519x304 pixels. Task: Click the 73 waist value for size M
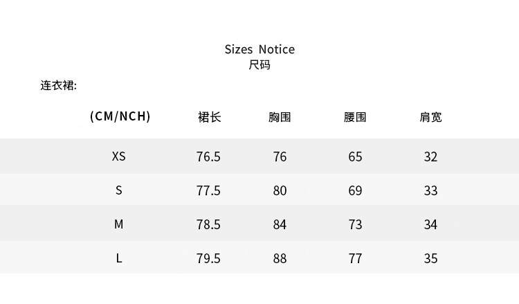pyautogui.click(x=355, y=224)
